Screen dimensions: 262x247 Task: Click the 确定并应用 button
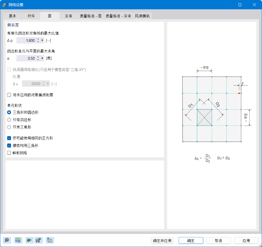tap(162, 241)
